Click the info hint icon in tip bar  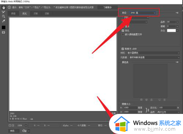click(x=9, y=7)
